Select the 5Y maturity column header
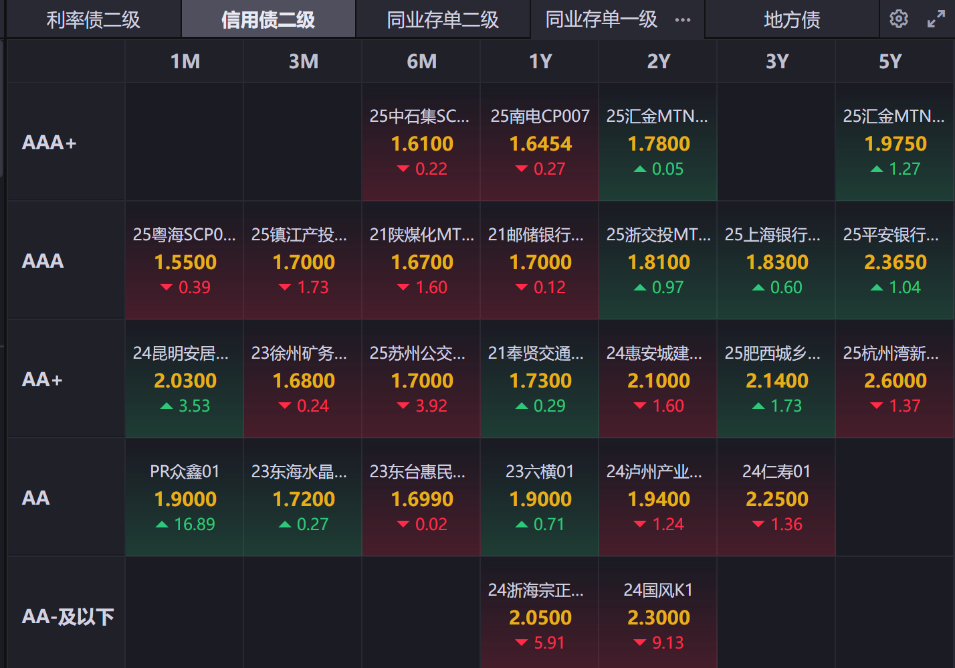 [890, 62]
